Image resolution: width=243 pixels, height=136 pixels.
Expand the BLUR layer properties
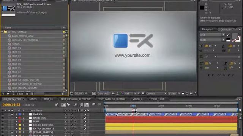[x=16, y=121]
